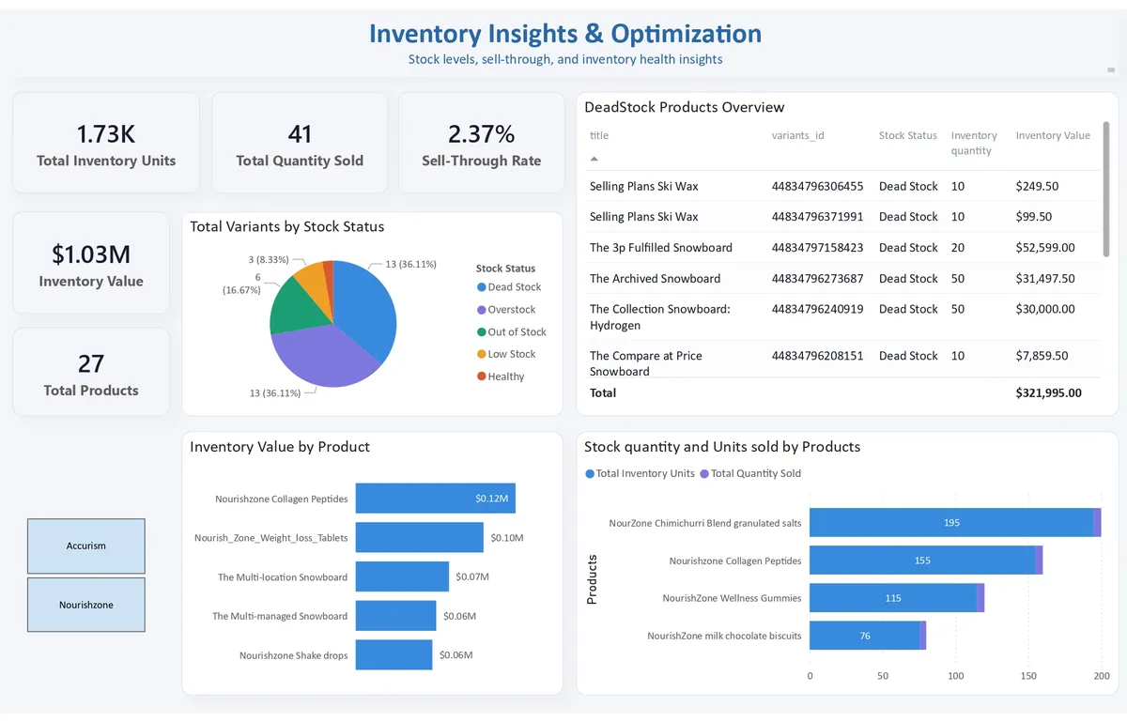
Task: Click the Wellness Gummies bar showing 115
Action: 893,598
